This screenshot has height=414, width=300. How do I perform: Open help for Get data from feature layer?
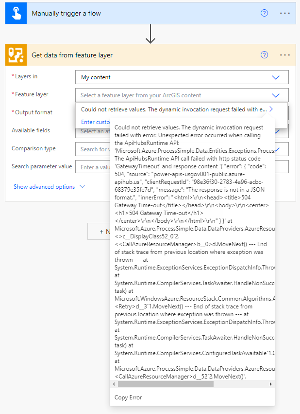pos(264,55)
